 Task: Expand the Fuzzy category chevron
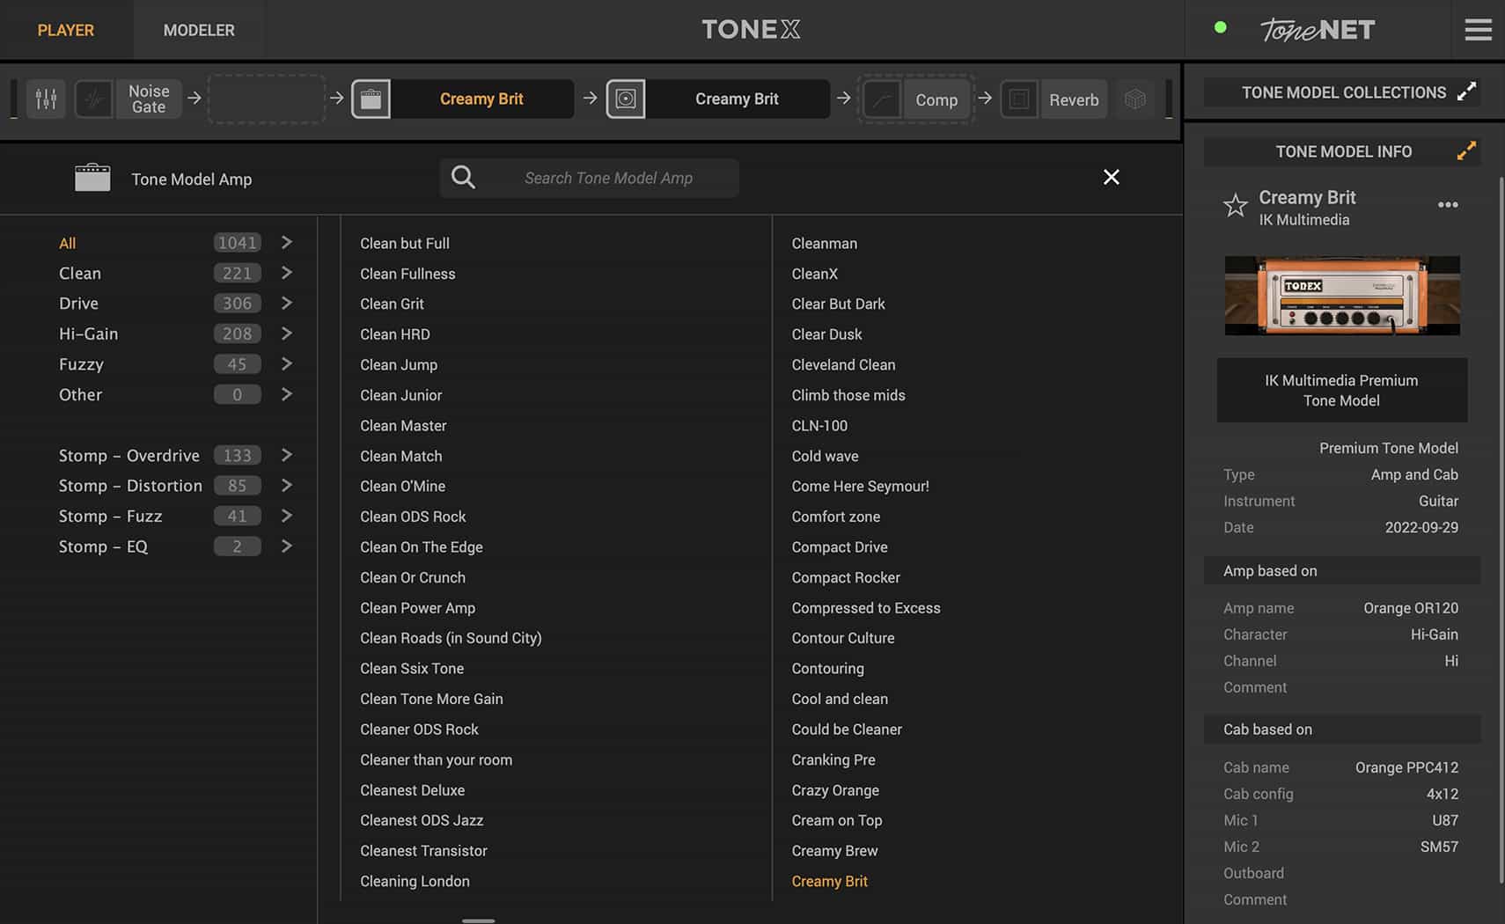(286, 363)
